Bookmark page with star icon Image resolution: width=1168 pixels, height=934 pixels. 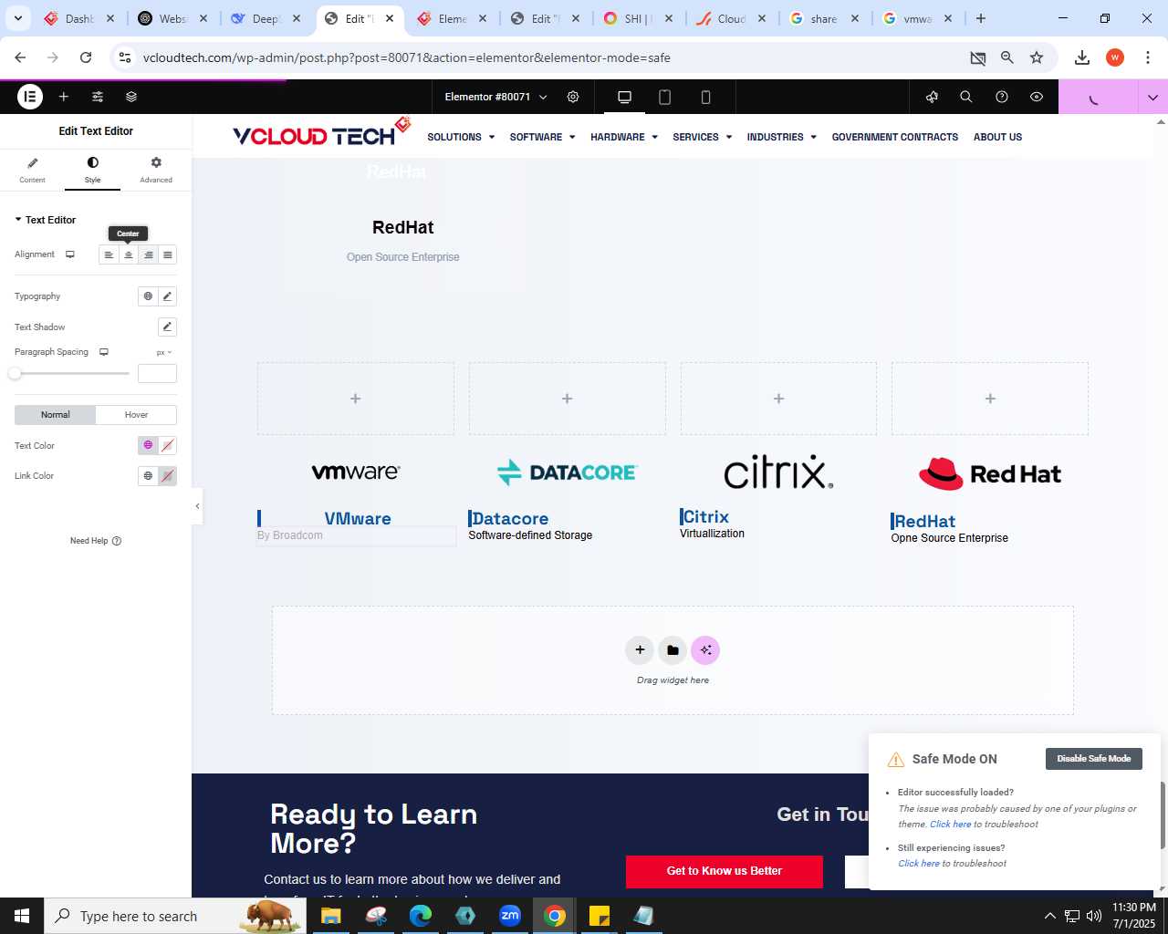pyautogui.click(x=1037, y=57)
